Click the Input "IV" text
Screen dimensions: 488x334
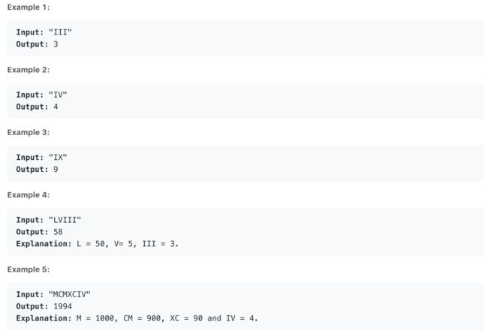(x=42, y=95)
